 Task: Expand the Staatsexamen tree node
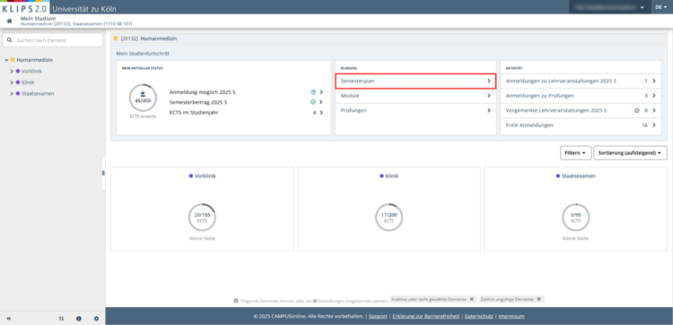click(12, 93)
